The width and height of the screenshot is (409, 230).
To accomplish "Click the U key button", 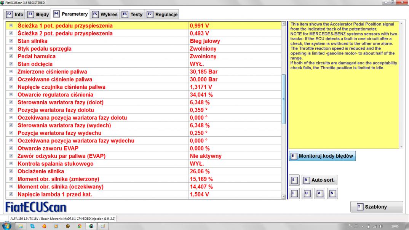I will pos(307,193).
